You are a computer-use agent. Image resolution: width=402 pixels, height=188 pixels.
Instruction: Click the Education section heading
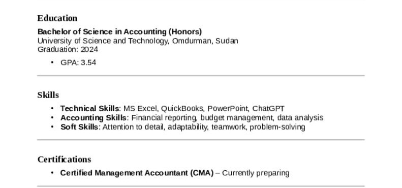(x=57, y=18)
